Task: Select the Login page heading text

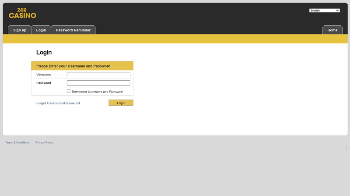Action: pos(44,52)
